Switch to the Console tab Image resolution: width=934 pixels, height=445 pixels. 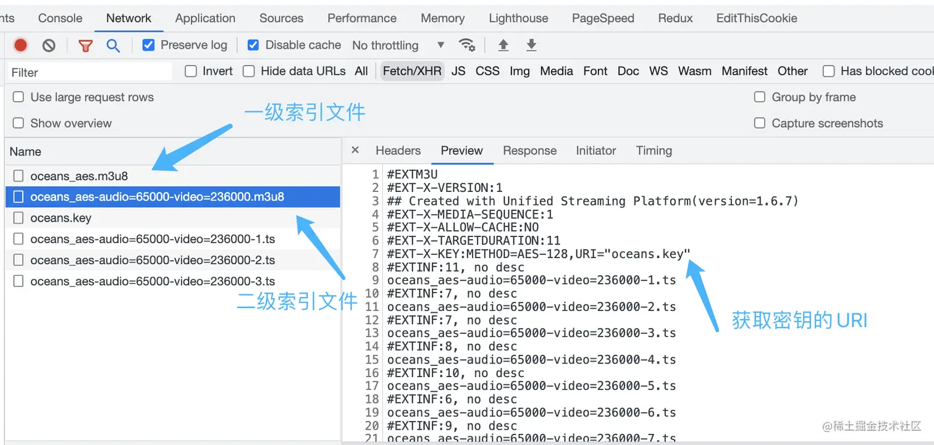[61, 18]
